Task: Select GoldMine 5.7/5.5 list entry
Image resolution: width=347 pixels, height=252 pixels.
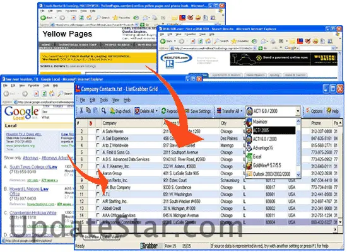Action: (271, 165)
